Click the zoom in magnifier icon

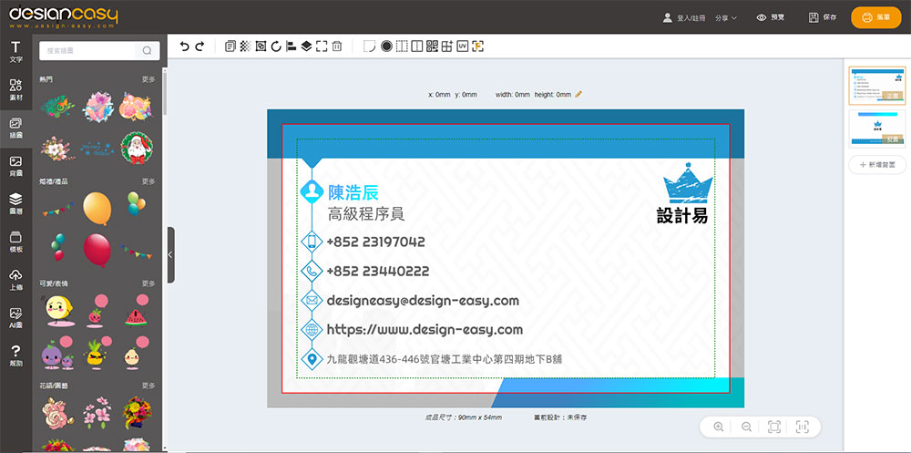[719, 427]
